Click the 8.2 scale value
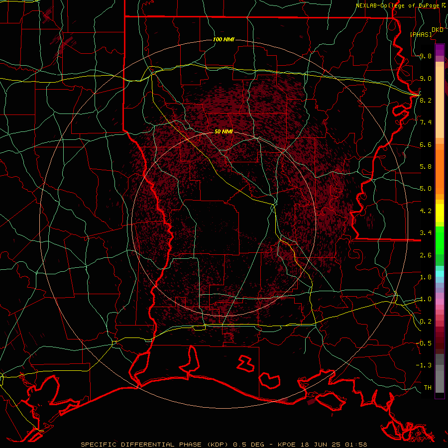Screen dimensions: 448x448 [426, 100]
